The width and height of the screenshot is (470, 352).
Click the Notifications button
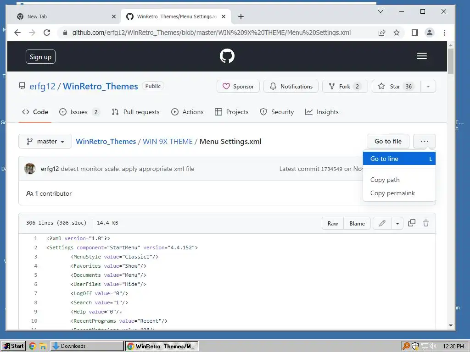click(x=291, y=87)
